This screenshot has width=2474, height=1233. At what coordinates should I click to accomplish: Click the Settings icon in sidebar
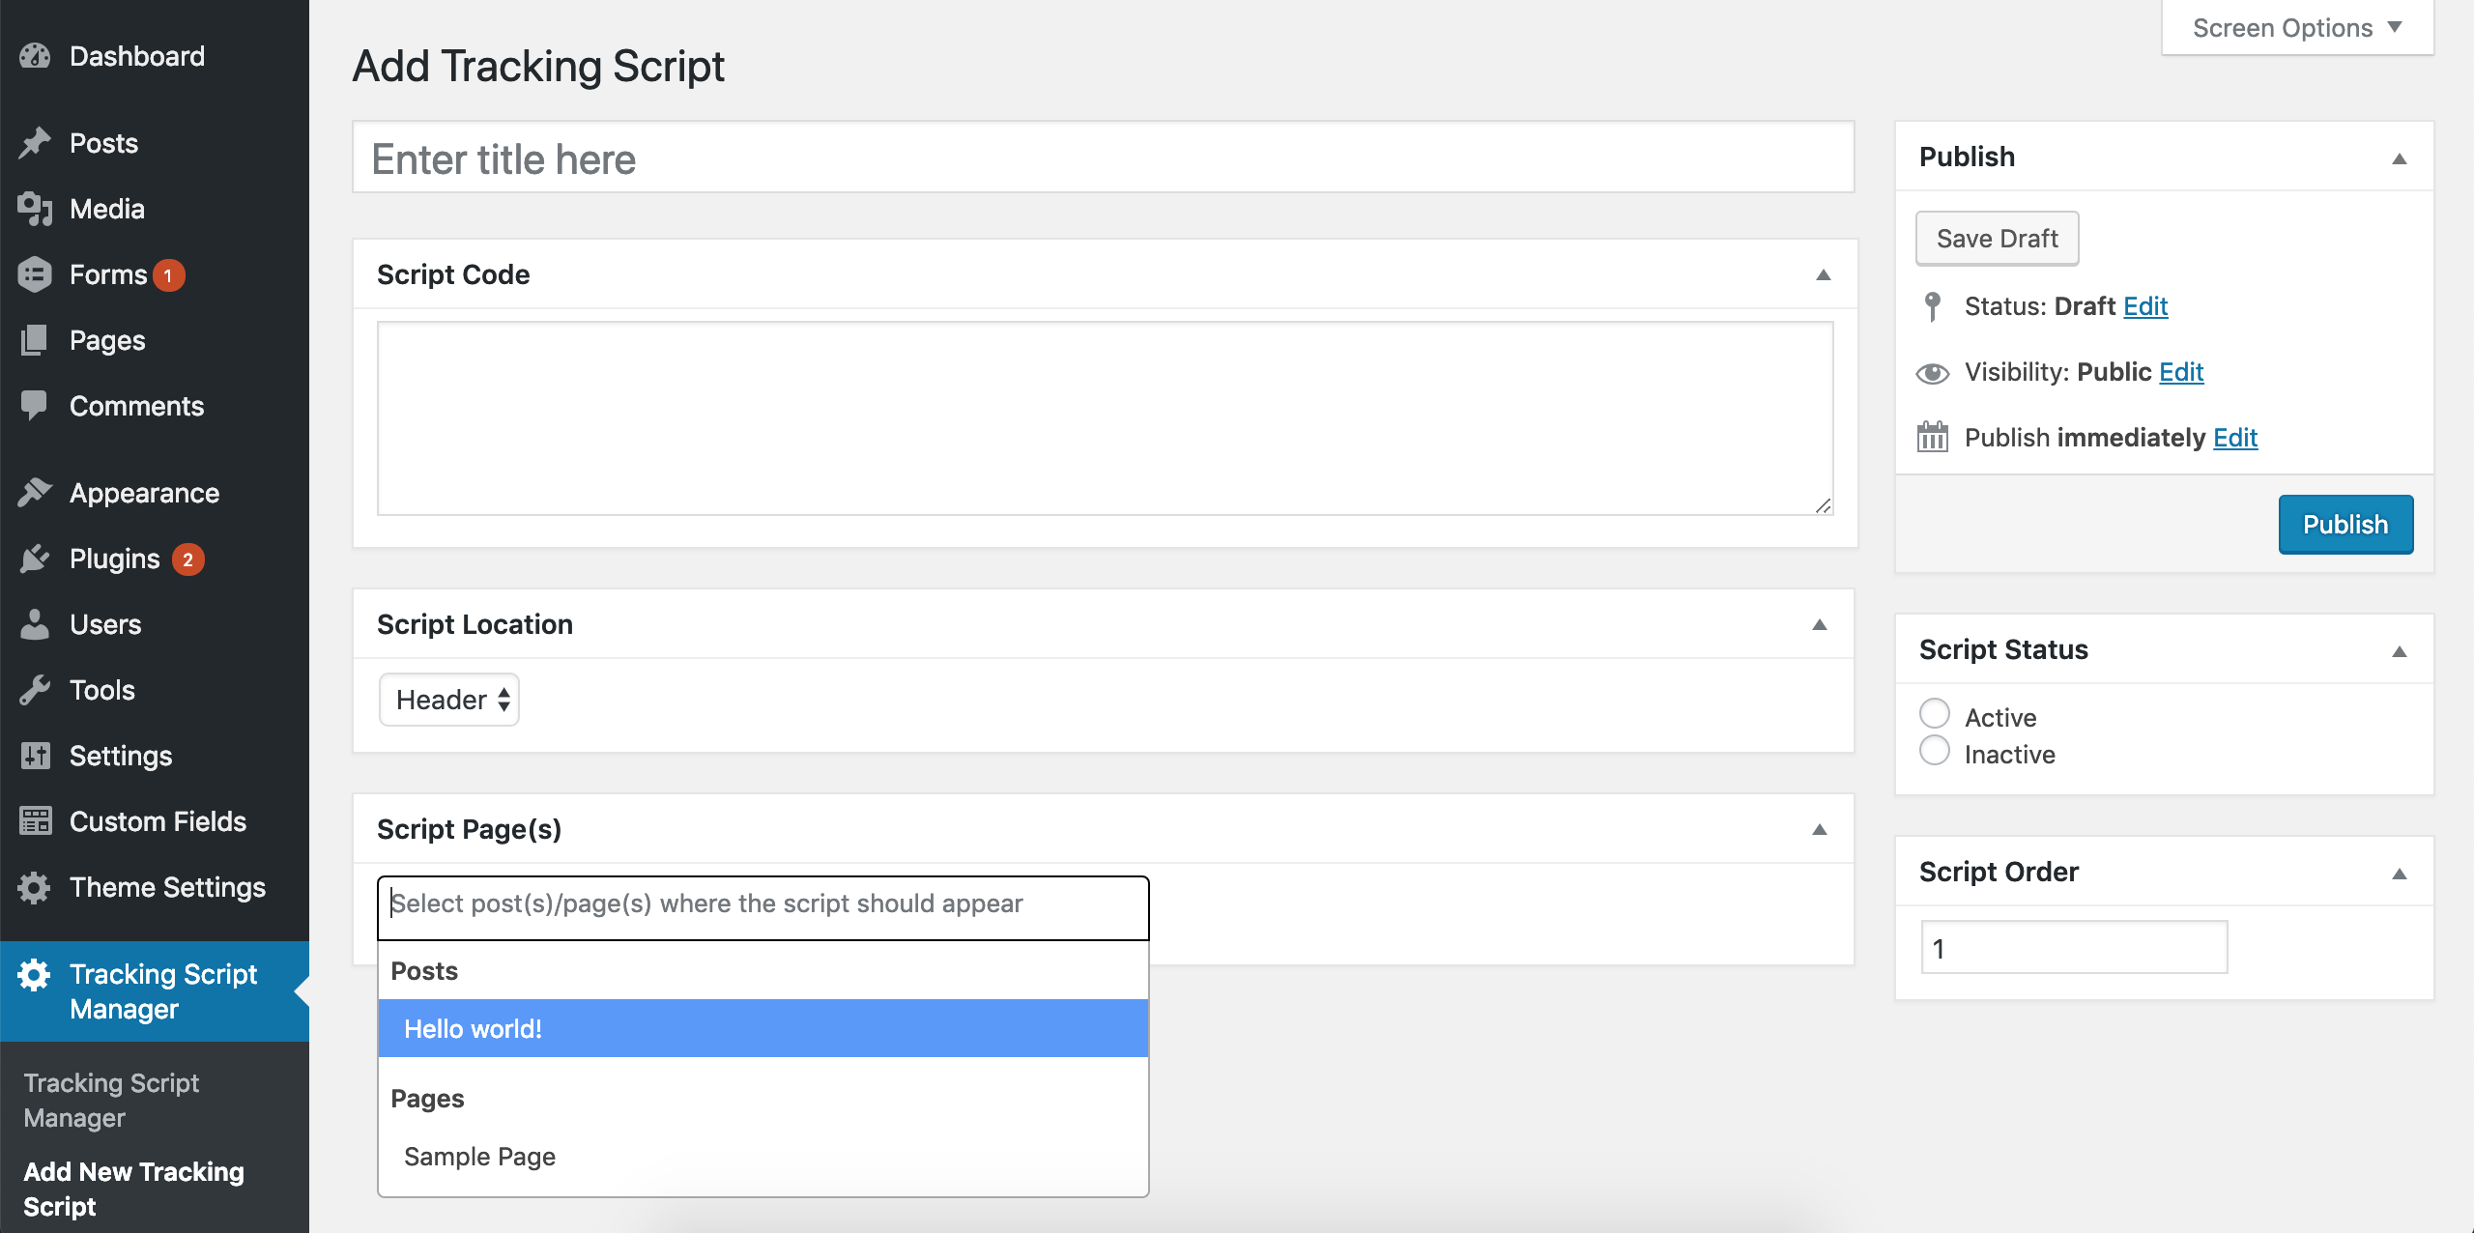(x=40, y=756)
